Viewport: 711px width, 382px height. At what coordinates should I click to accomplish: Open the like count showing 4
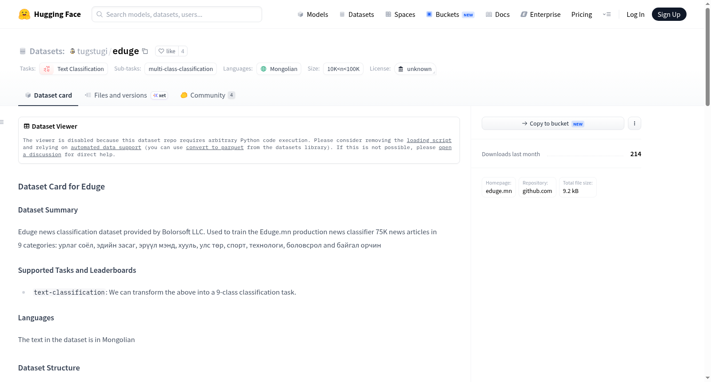coord(183,51)
